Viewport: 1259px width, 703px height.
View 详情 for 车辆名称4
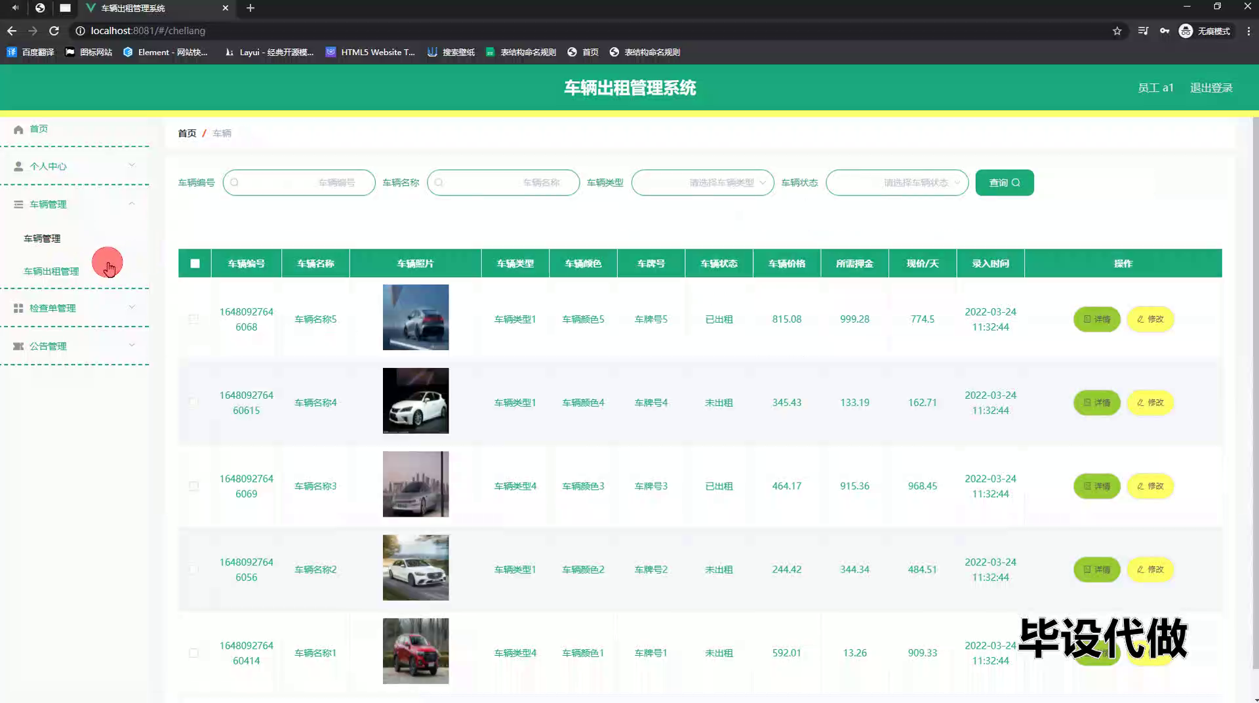(x=1097, y=403)
